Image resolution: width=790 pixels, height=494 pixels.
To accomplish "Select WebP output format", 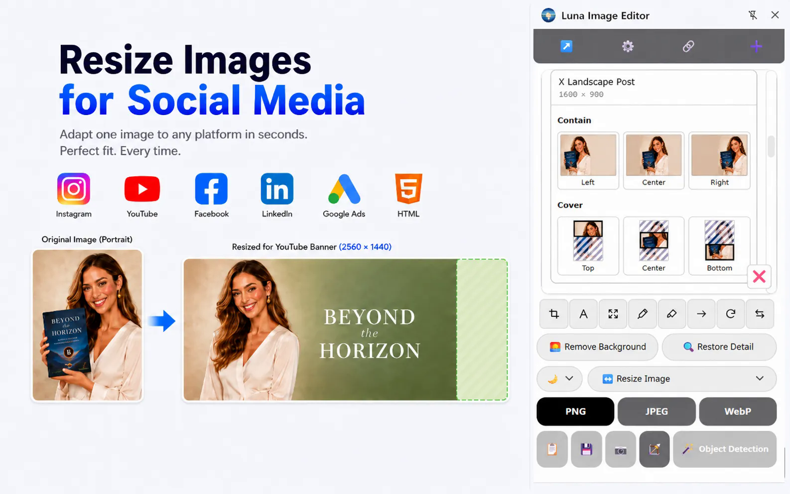I will [738, 411].
